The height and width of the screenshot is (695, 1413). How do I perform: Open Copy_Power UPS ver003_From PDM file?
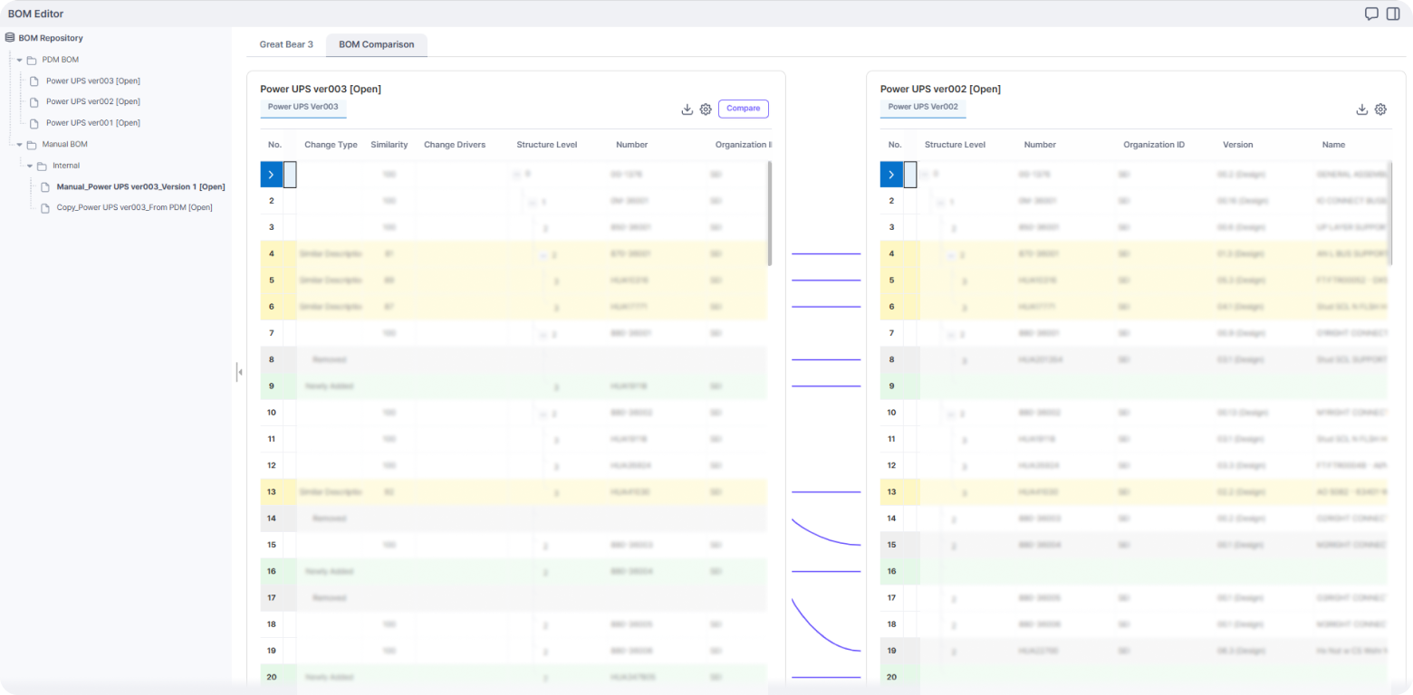(134, 207)
